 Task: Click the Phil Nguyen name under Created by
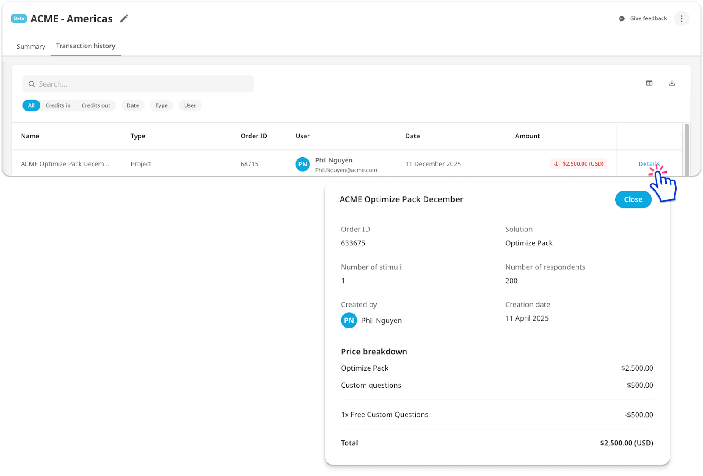click(x=381, y=321)
